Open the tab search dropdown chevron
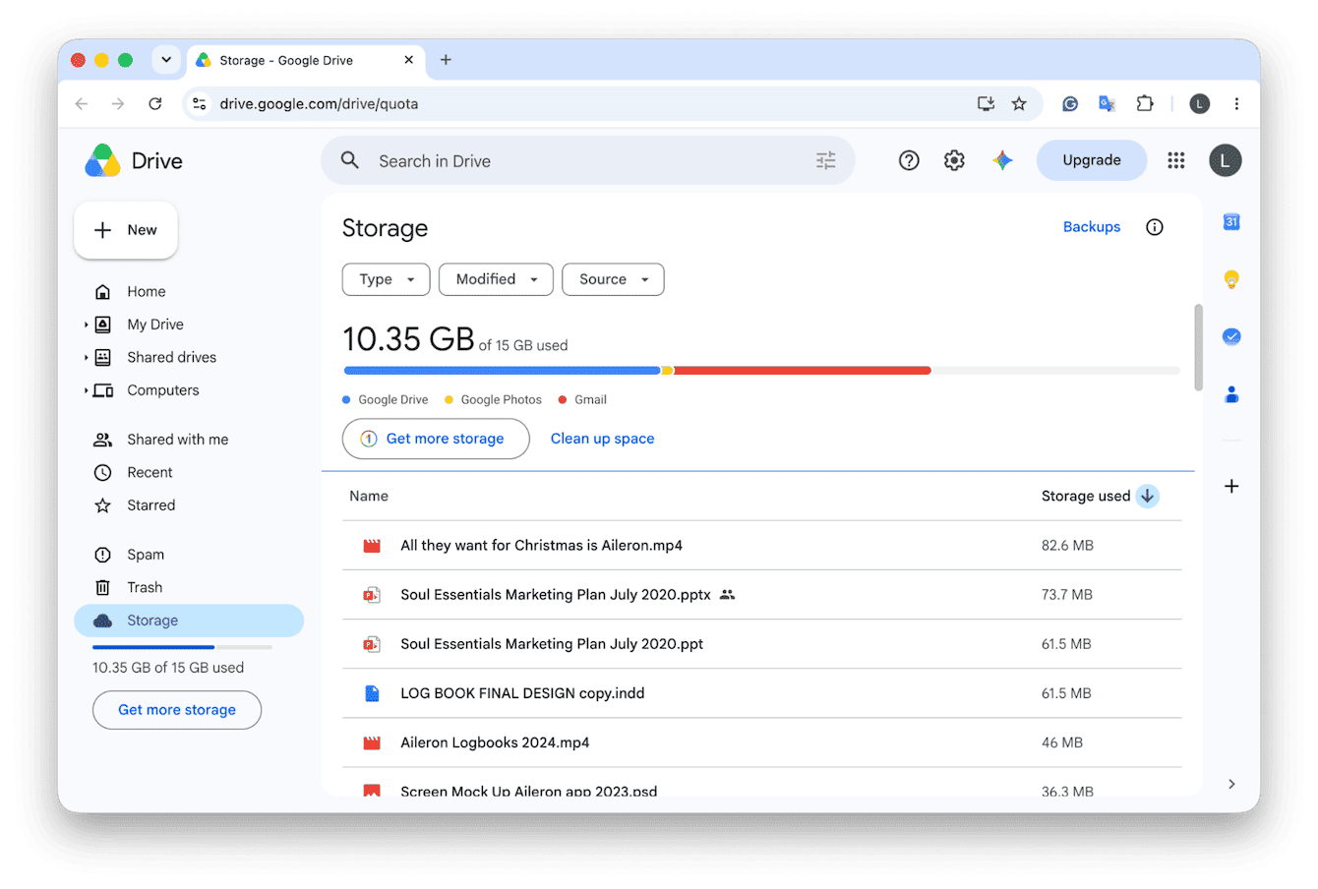This screenshot has height=889, width=1318. point(166,60)
